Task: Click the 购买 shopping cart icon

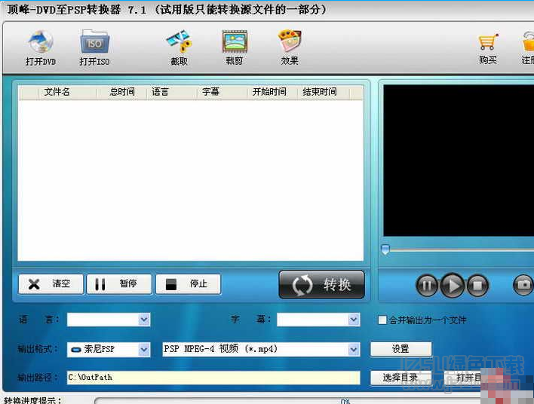Action: coord(488,42)
